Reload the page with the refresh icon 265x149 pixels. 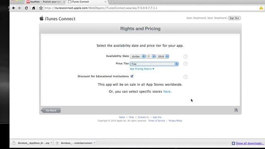(x=26, y=8)
